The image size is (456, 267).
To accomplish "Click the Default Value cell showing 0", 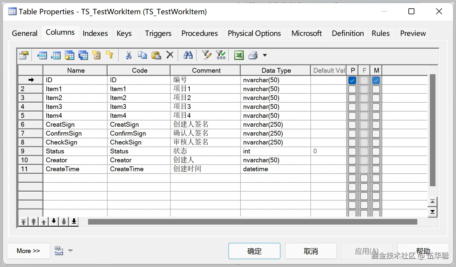I will point(328,151).
